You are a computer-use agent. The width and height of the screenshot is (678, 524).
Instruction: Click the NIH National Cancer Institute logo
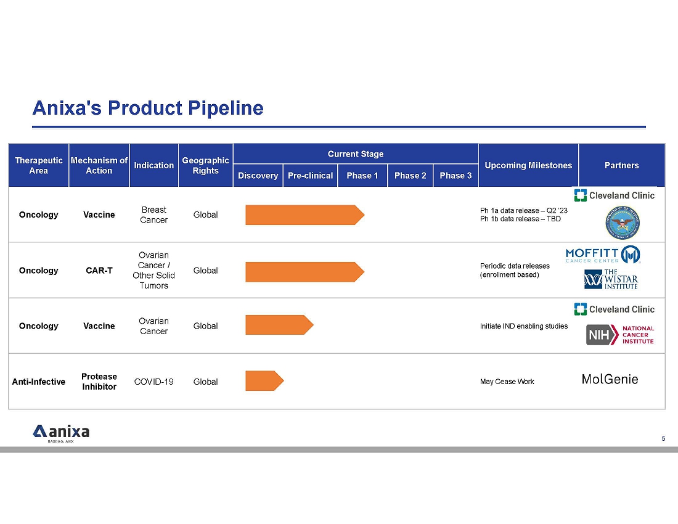pos(619,335)
